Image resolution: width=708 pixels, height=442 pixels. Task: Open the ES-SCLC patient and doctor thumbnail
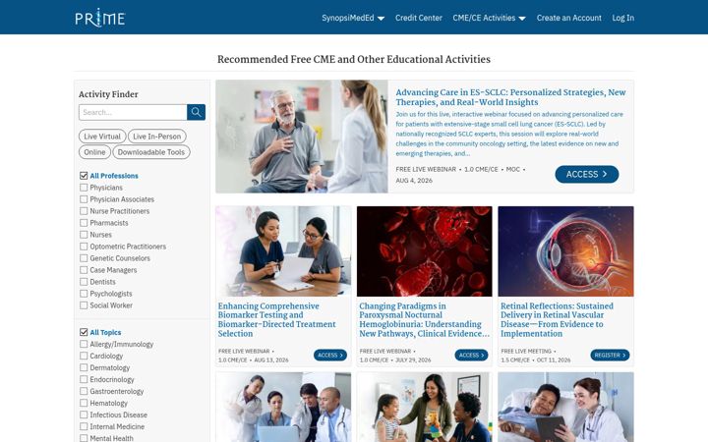pyautogui.click(x=302, y=137)
